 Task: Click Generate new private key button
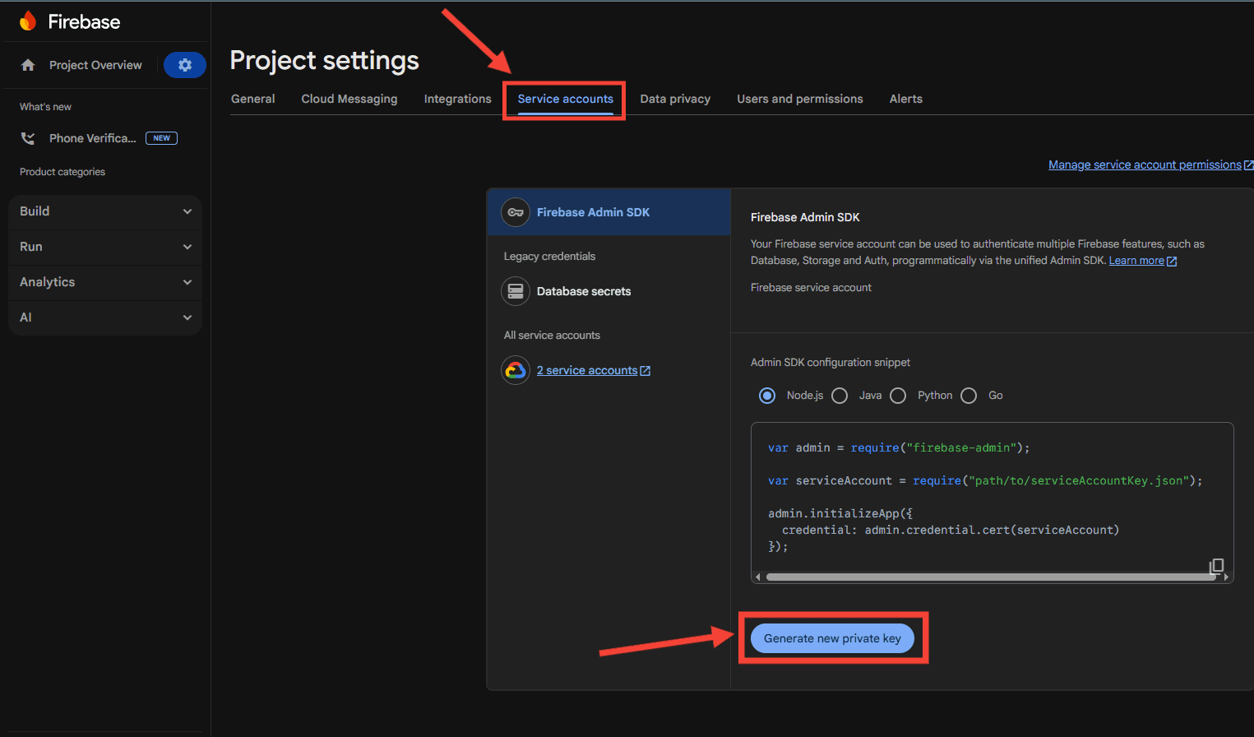click(832, 638)
